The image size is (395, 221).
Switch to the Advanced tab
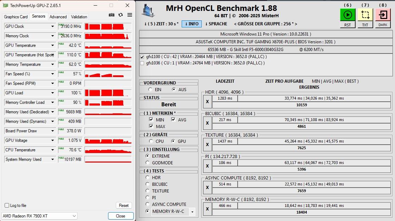[x=58, y=17]
